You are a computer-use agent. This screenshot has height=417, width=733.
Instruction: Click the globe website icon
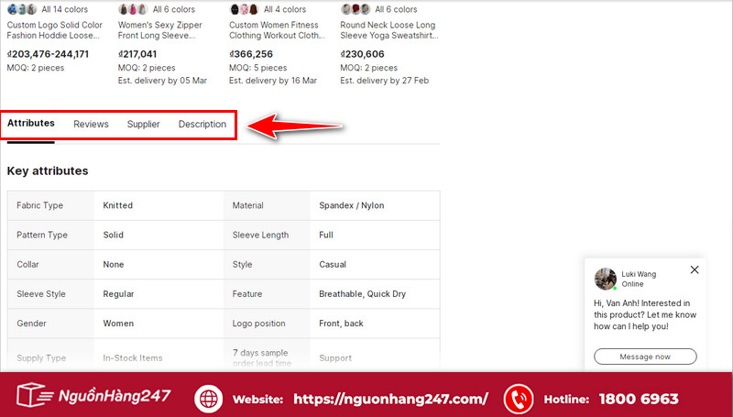(209, 399)
